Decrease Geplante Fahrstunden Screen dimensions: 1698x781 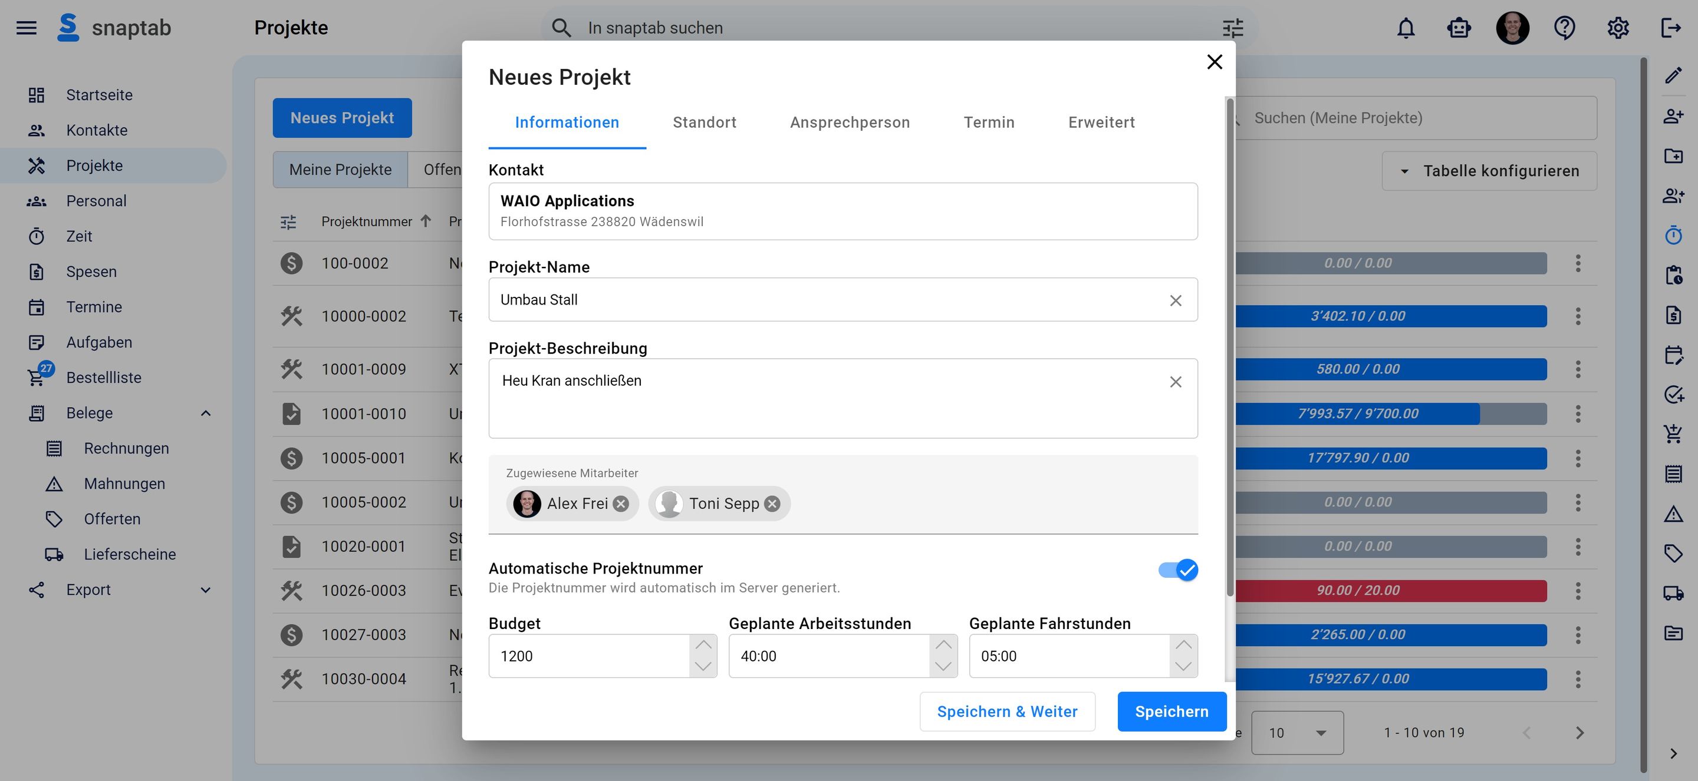click(x=1183, y=666)
